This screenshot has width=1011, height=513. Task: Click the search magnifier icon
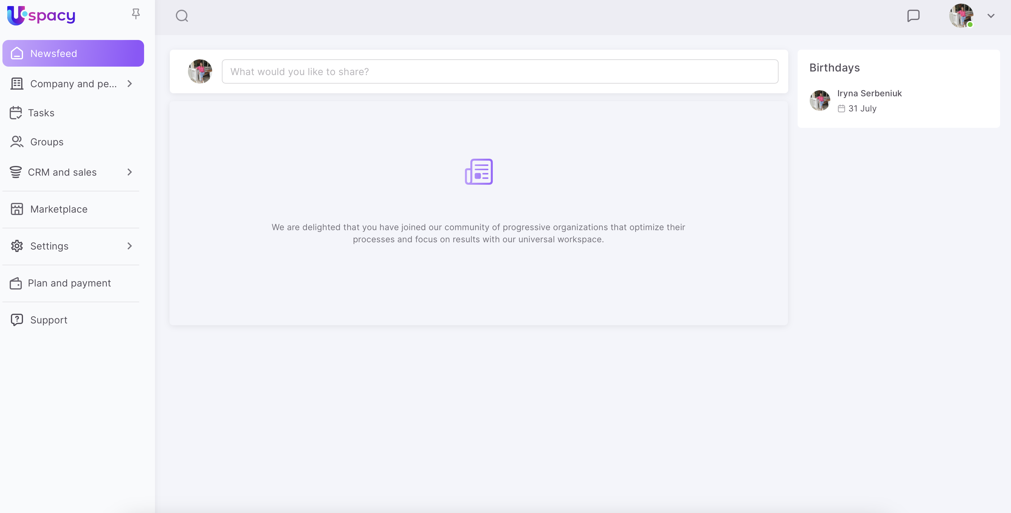[x=182, y=16]
